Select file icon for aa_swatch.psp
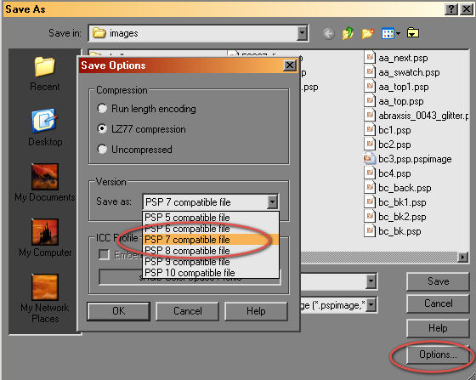 click(x=370, y=71)
